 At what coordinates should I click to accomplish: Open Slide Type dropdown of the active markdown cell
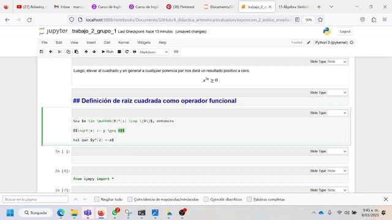(337, 113)
